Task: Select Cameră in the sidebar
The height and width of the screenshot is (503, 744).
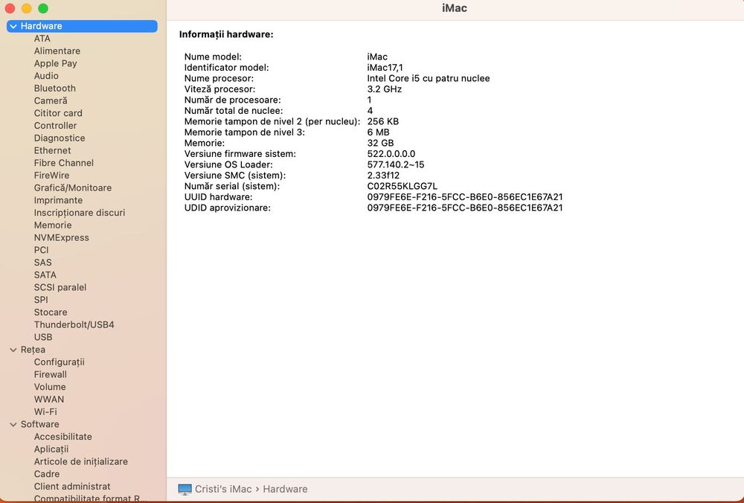Action: tap(51, 100)
